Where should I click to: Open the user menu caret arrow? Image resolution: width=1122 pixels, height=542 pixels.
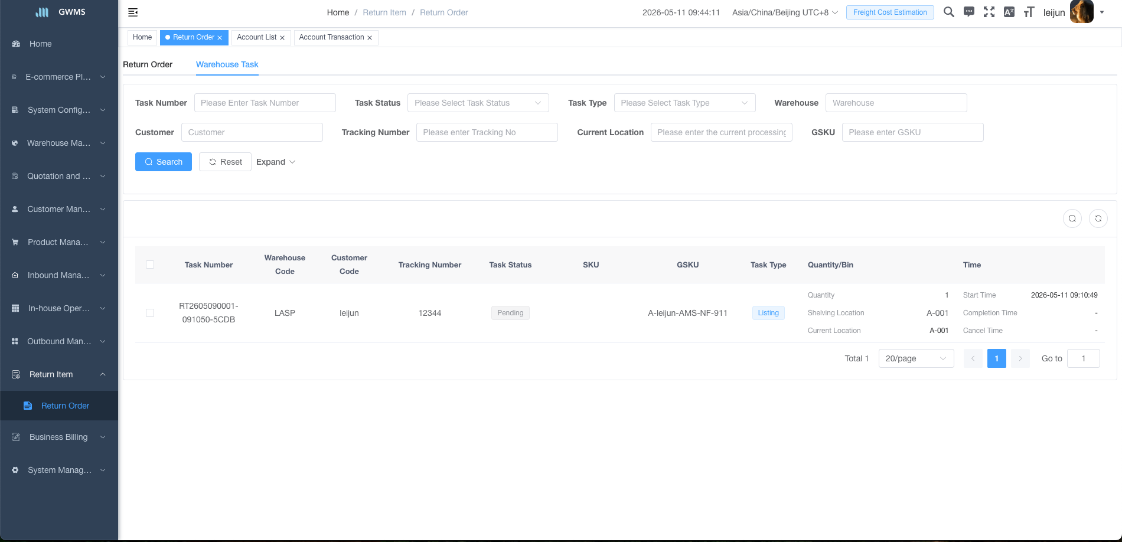(1102, 12)
